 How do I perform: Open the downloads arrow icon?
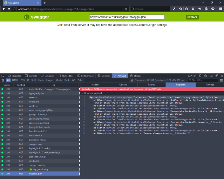(x=193, y=9)
